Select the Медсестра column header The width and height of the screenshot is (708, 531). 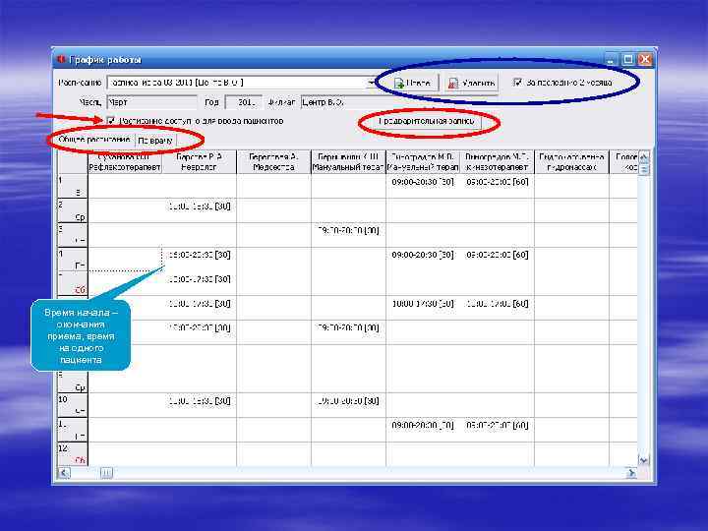click(x=273, y=162)
